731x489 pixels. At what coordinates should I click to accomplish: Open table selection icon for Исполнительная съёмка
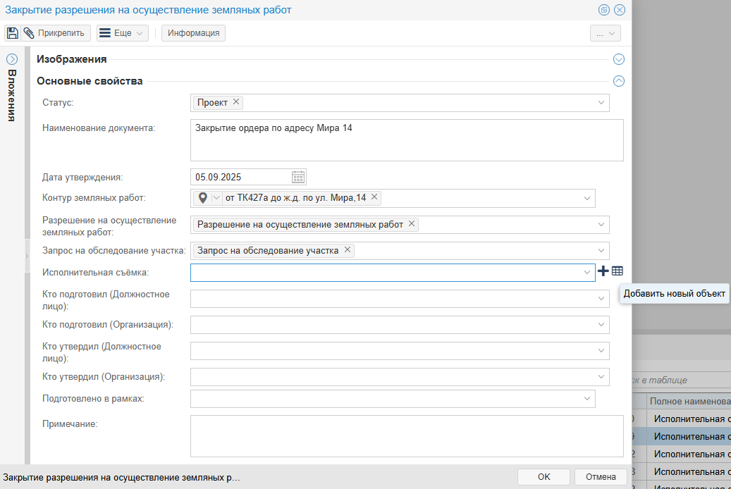pyautogui.click(x=618, y=271)
